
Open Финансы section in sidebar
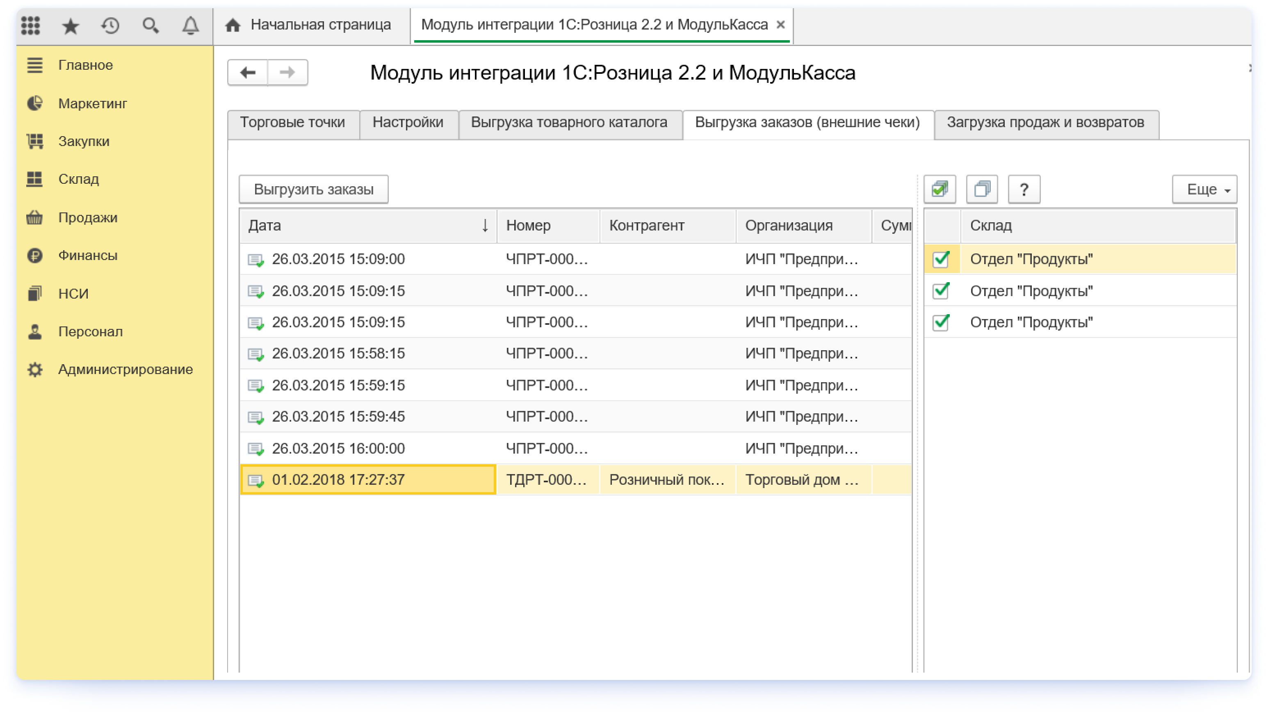[x=88, y=256]
